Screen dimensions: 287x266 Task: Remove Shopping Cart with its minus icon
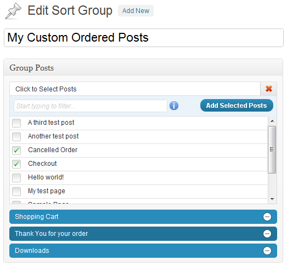pyautogui.click(x=267, y=217)
